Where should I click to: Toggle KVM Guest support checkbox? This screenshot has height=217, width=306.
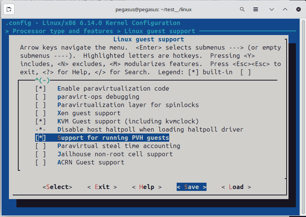(x=41, y=121)
